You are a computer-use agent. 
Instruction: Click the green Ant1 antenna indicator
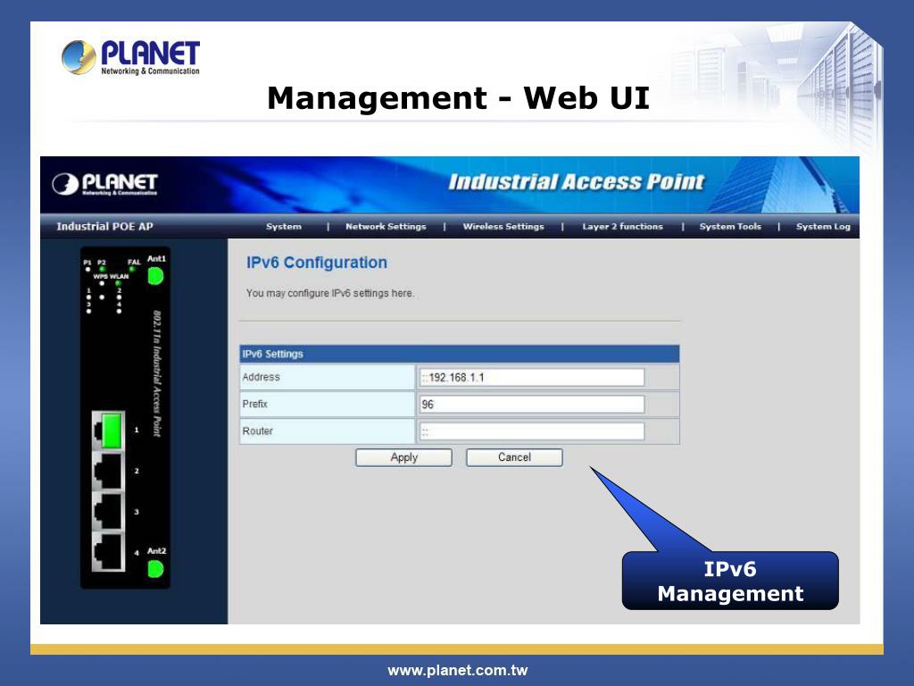155,276
